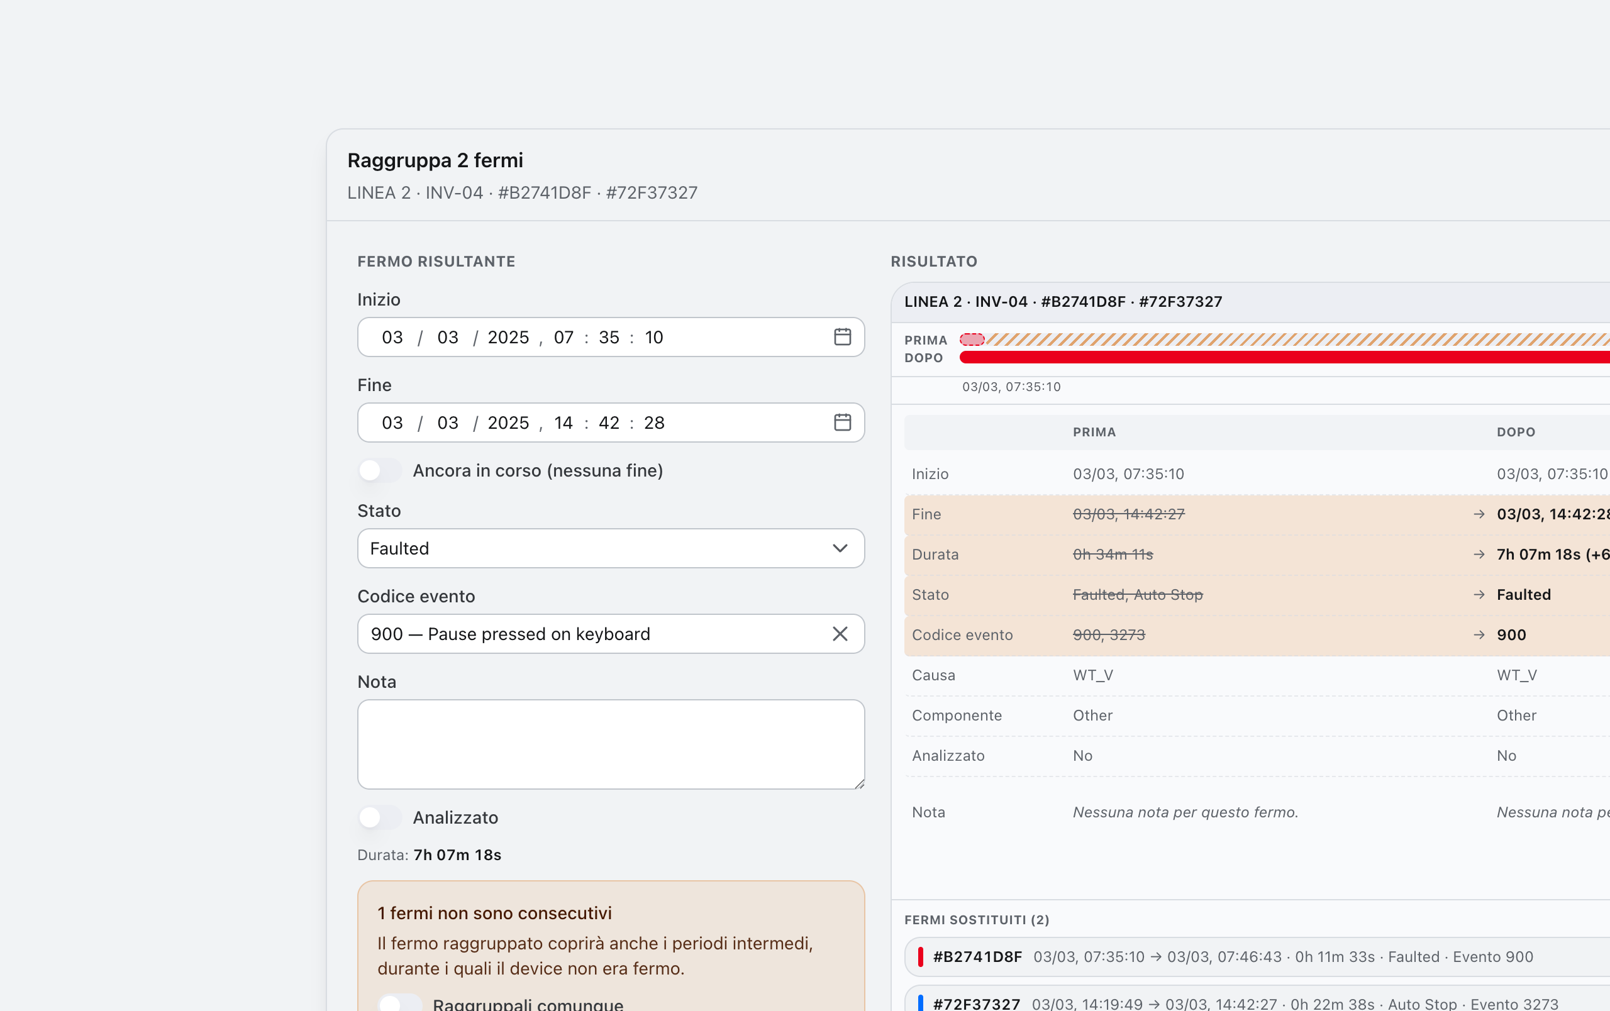Click the PRIMA Componente value Other

tap(1093, 715)
